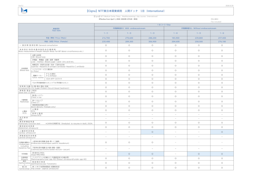Image resolution: width=256 pixels, height=181 pixels.
Task: Select course column header '1−②'
Action: coord(129,33)
